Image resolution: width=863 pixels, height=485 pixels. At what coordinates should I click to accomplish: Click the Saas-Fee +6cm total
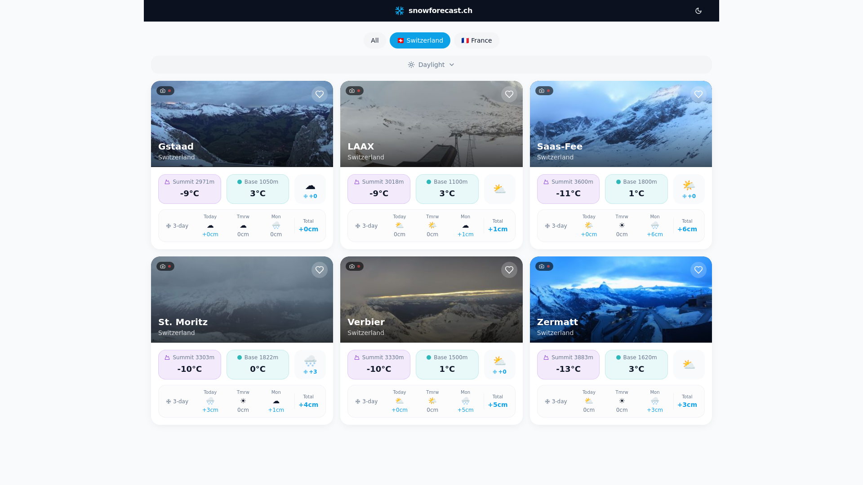(687, 229)
